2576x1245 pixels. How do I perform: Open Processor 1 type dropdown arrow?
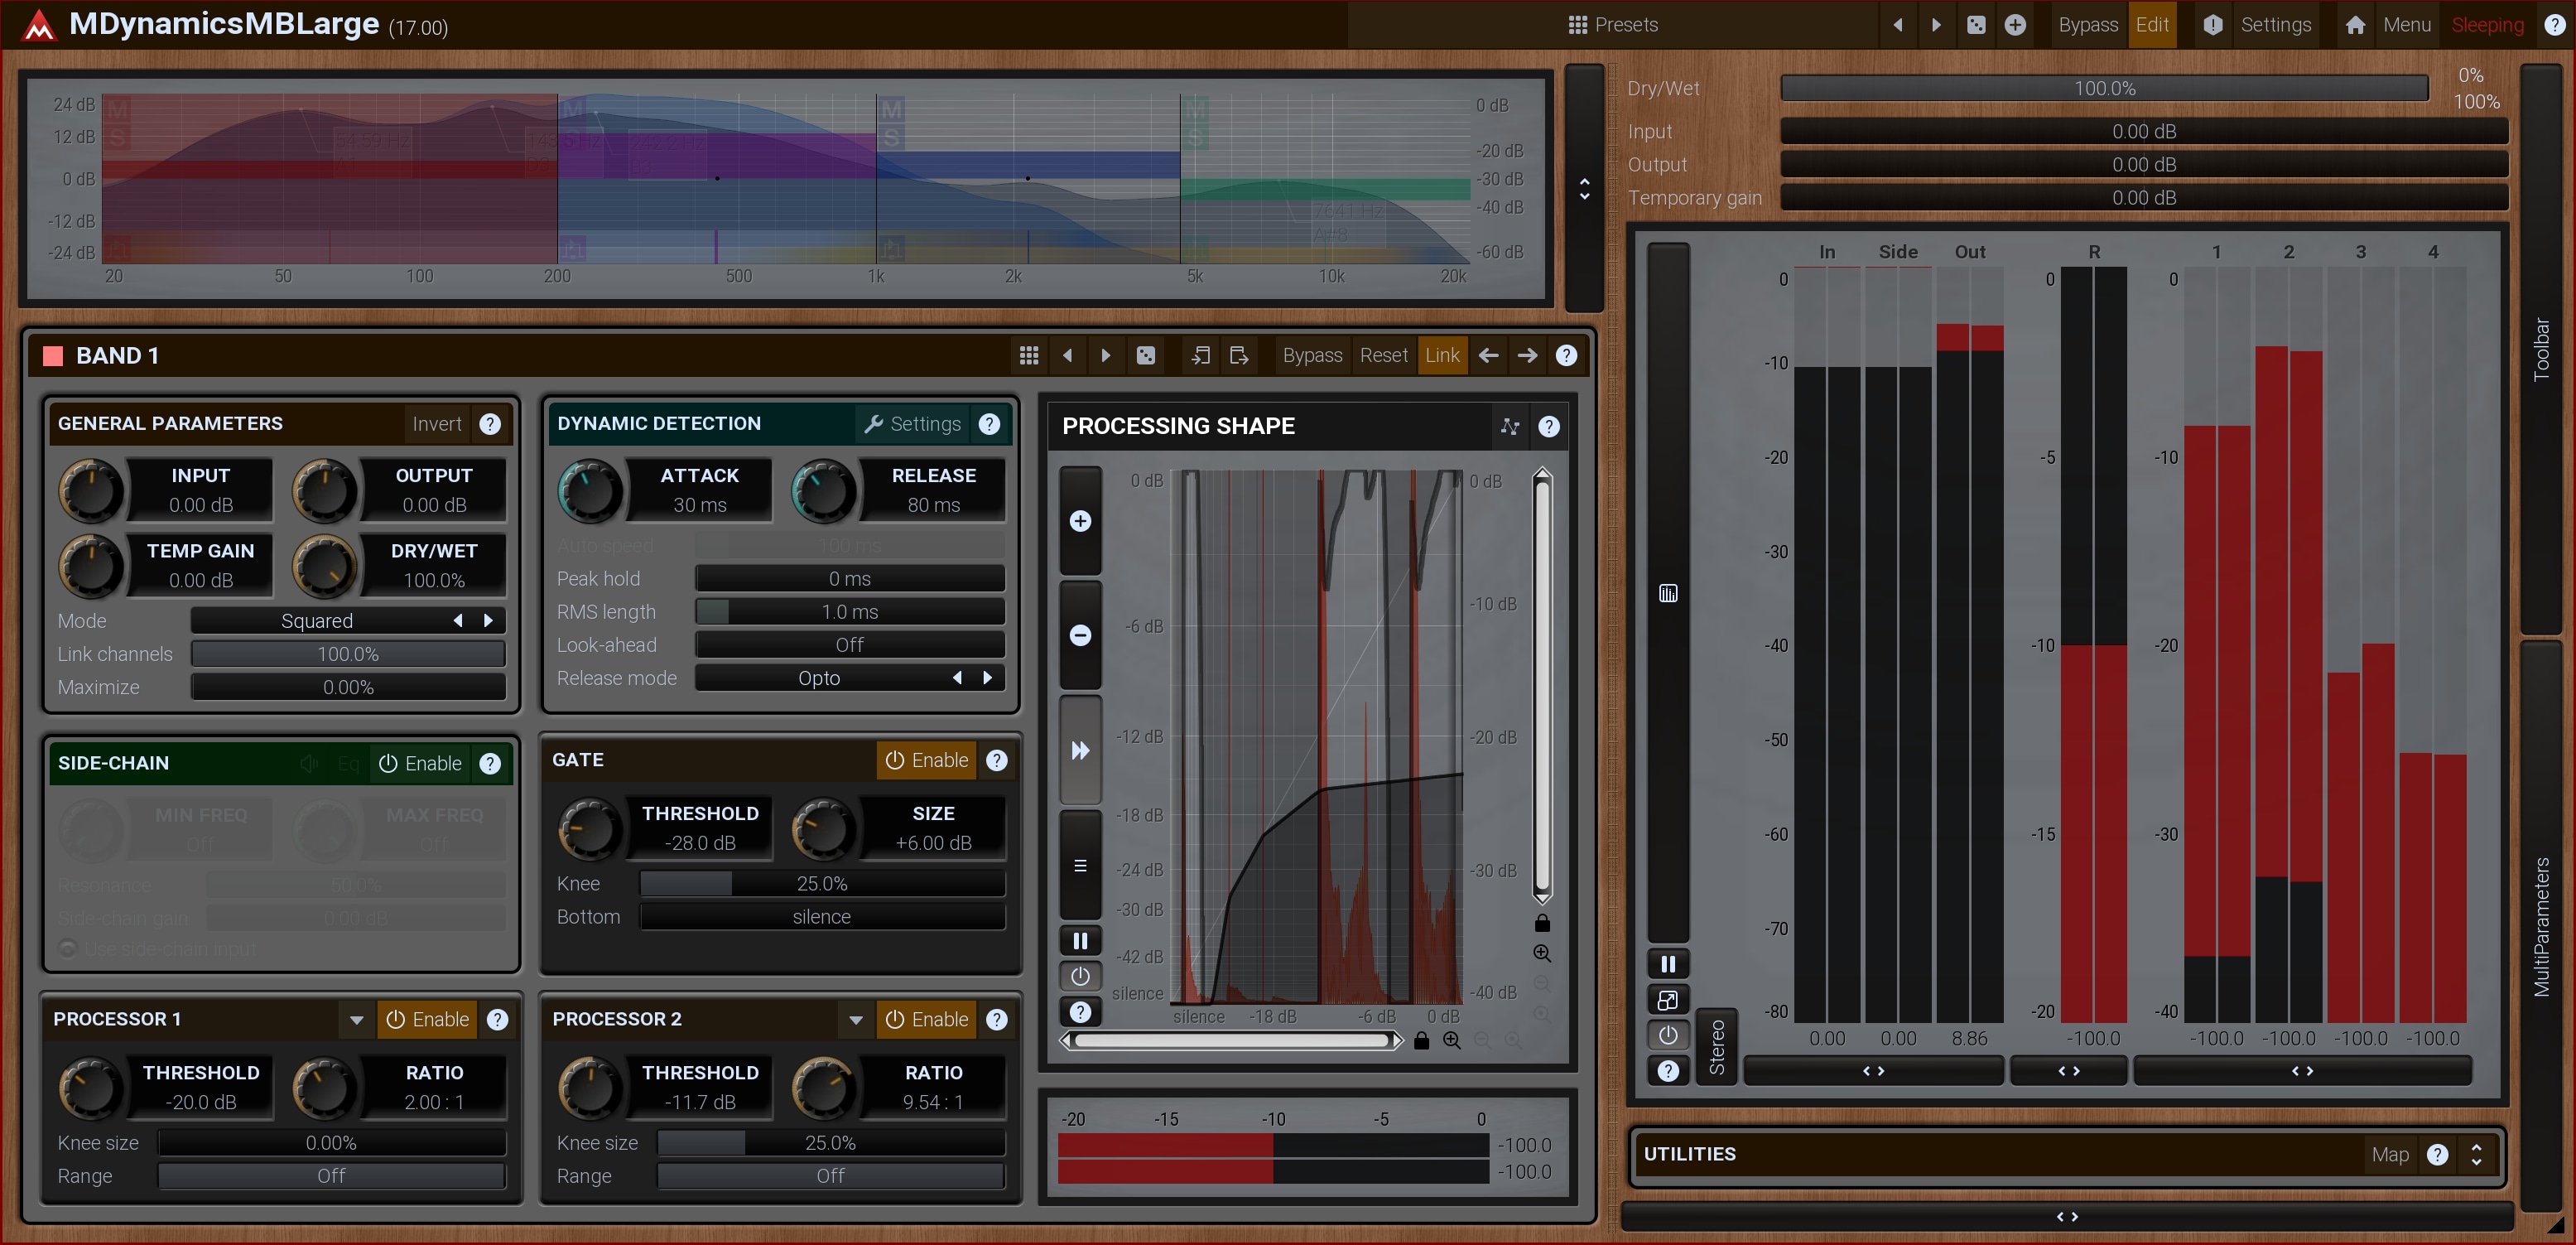[x=356, y=1019]
